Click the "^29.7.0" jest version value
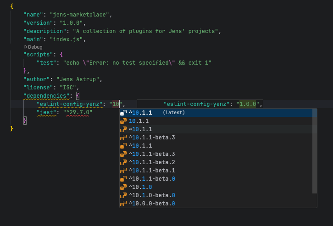The image size is (333, 226). (78, 112)
